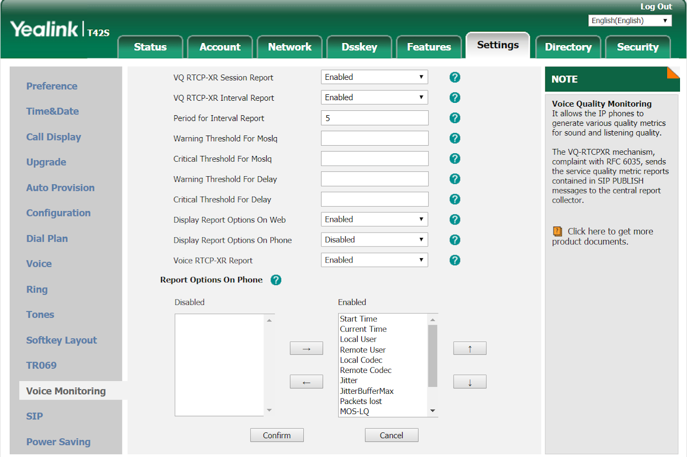Click the Enabled list scrollbar thumb
This screenshot has width=687, height=457.
(x=433, y=355)
